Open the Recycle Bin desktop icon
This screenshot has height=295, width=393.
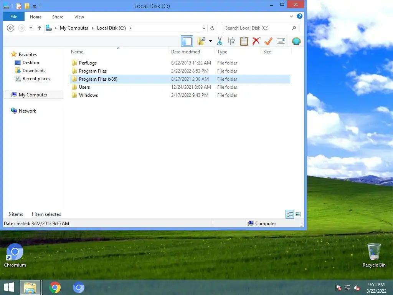pos(374,255)
